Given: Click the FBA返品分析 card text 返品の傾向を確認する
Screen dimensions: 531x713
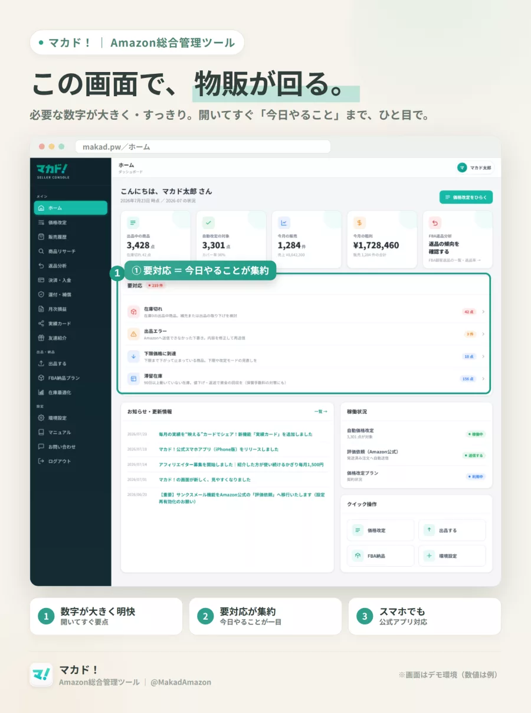Looking at the screenshot, I should click(444, 247).
